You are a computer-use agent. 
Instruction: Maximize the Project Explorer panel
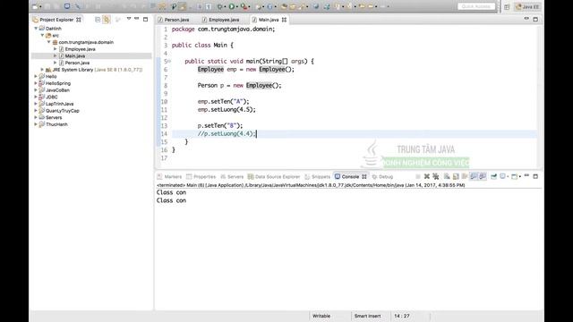[x=145, y=19]
